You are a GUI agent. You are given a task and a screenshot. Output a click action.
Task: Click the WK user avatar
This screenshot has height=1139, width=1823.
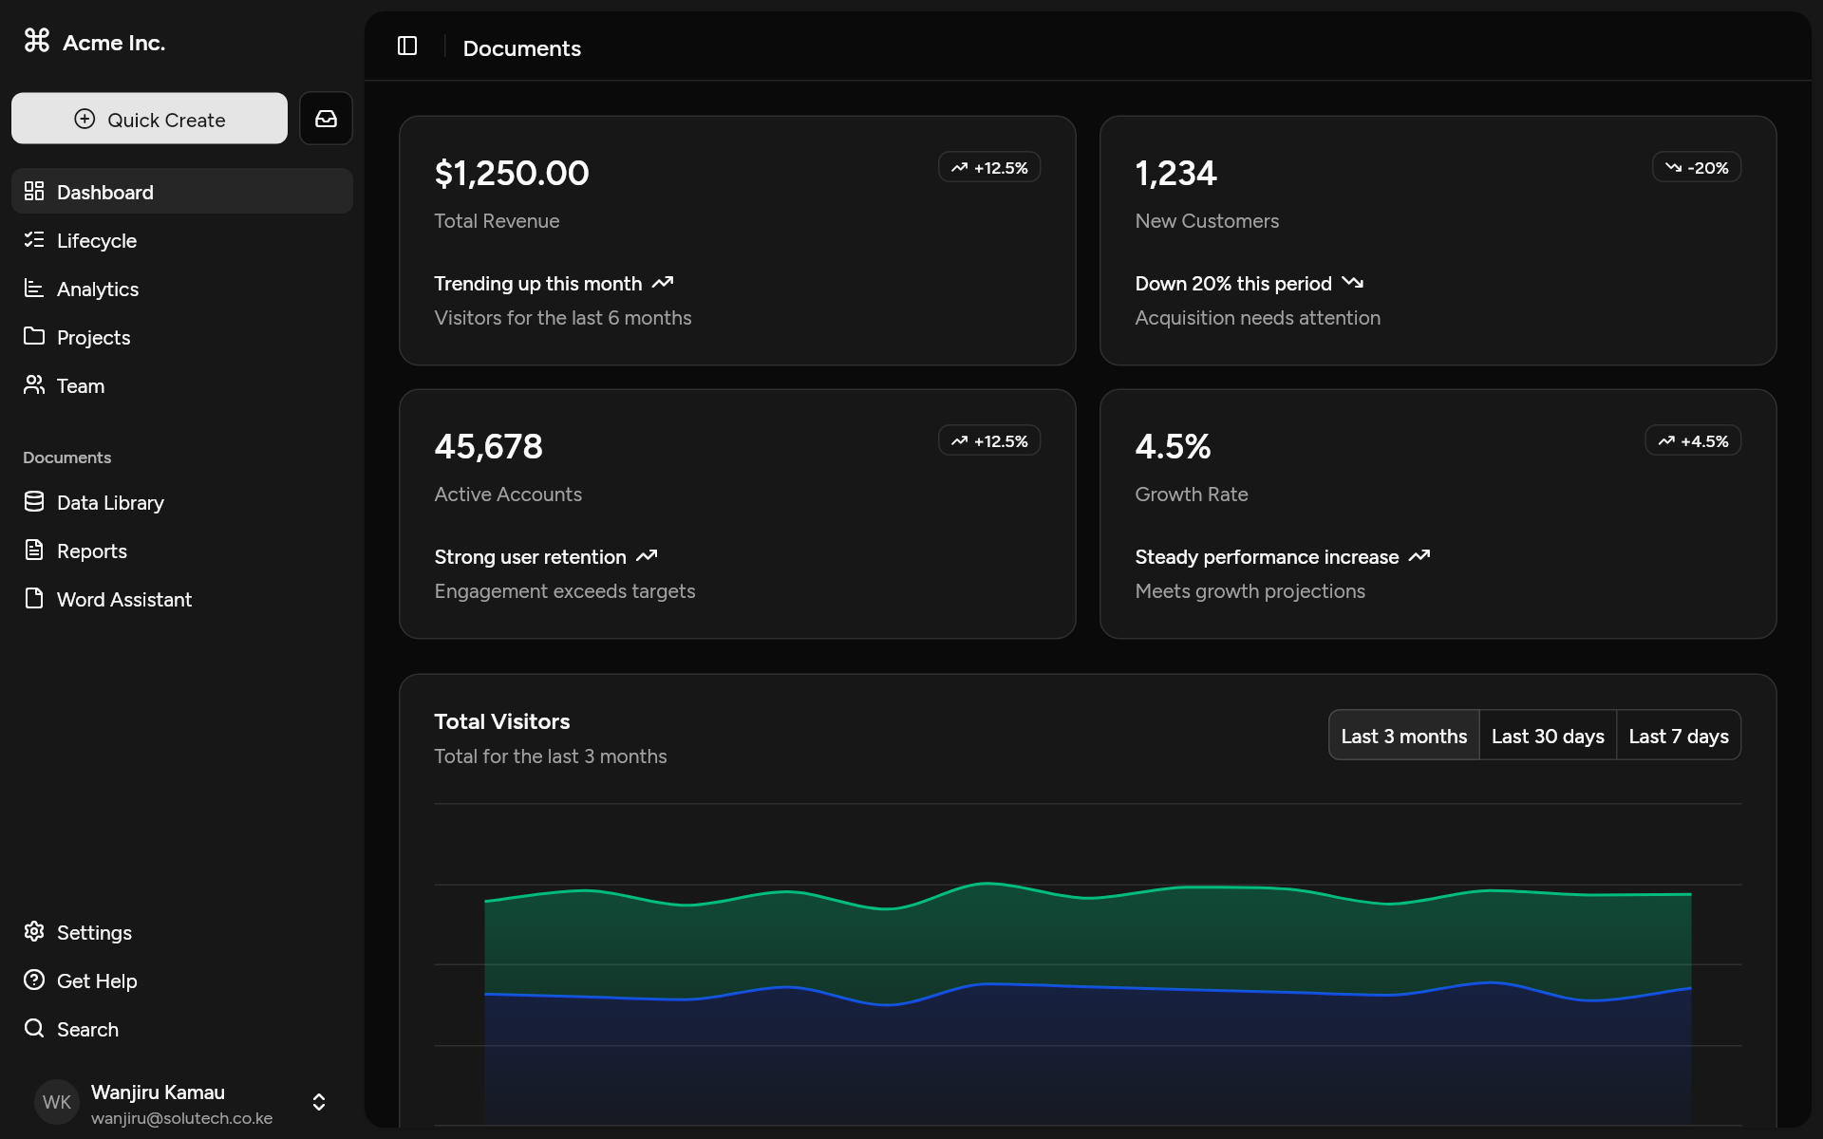pyautogui.click(x=57, y=1102)
